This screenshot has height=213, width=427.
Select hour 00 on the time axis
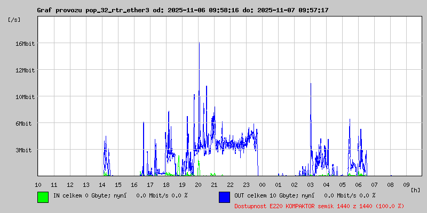262,185
